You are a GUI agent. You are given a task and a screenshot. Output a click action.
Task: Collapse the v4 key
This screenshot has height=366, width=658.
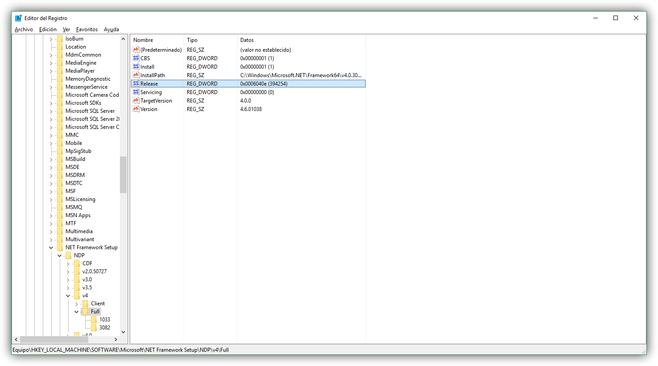pyautogui.click(x=68, y=296)
